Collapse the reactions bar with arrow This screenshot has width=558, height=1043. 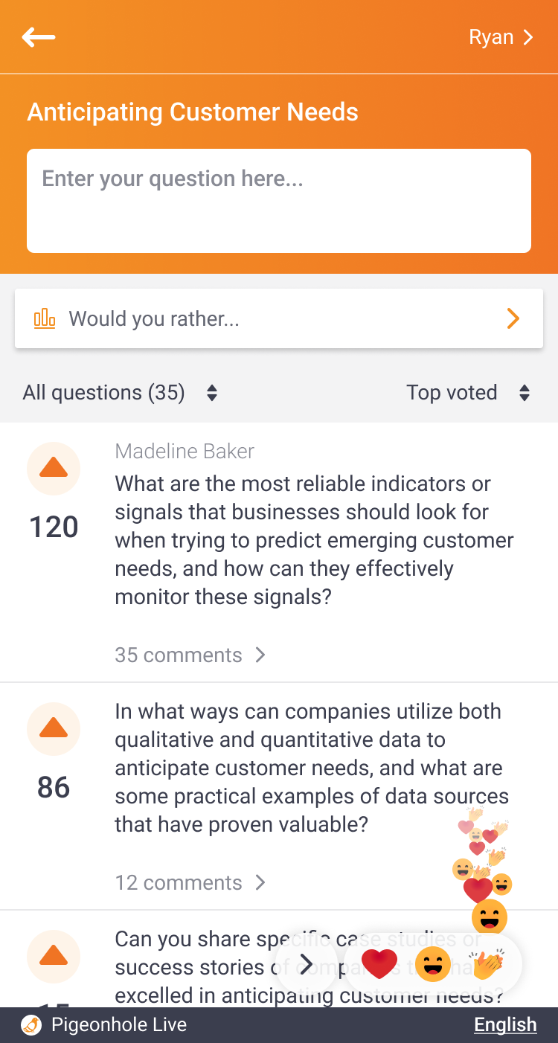[x=306, y=966]
